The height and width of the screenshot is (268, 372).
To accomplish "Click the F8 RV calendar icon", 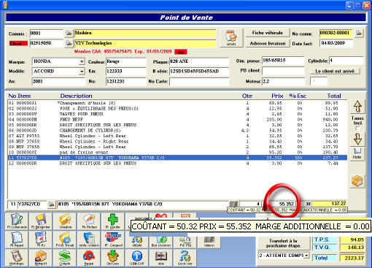I will [41, 240].
